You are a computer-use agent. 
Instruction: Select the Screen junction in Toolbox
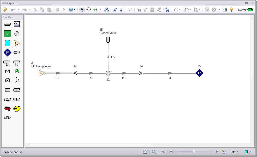(x=17, y=99)
